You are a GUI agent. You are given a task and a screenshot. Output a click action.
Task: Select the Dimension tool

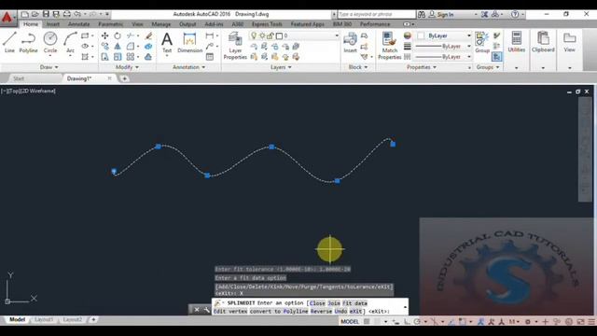(189, 42)
